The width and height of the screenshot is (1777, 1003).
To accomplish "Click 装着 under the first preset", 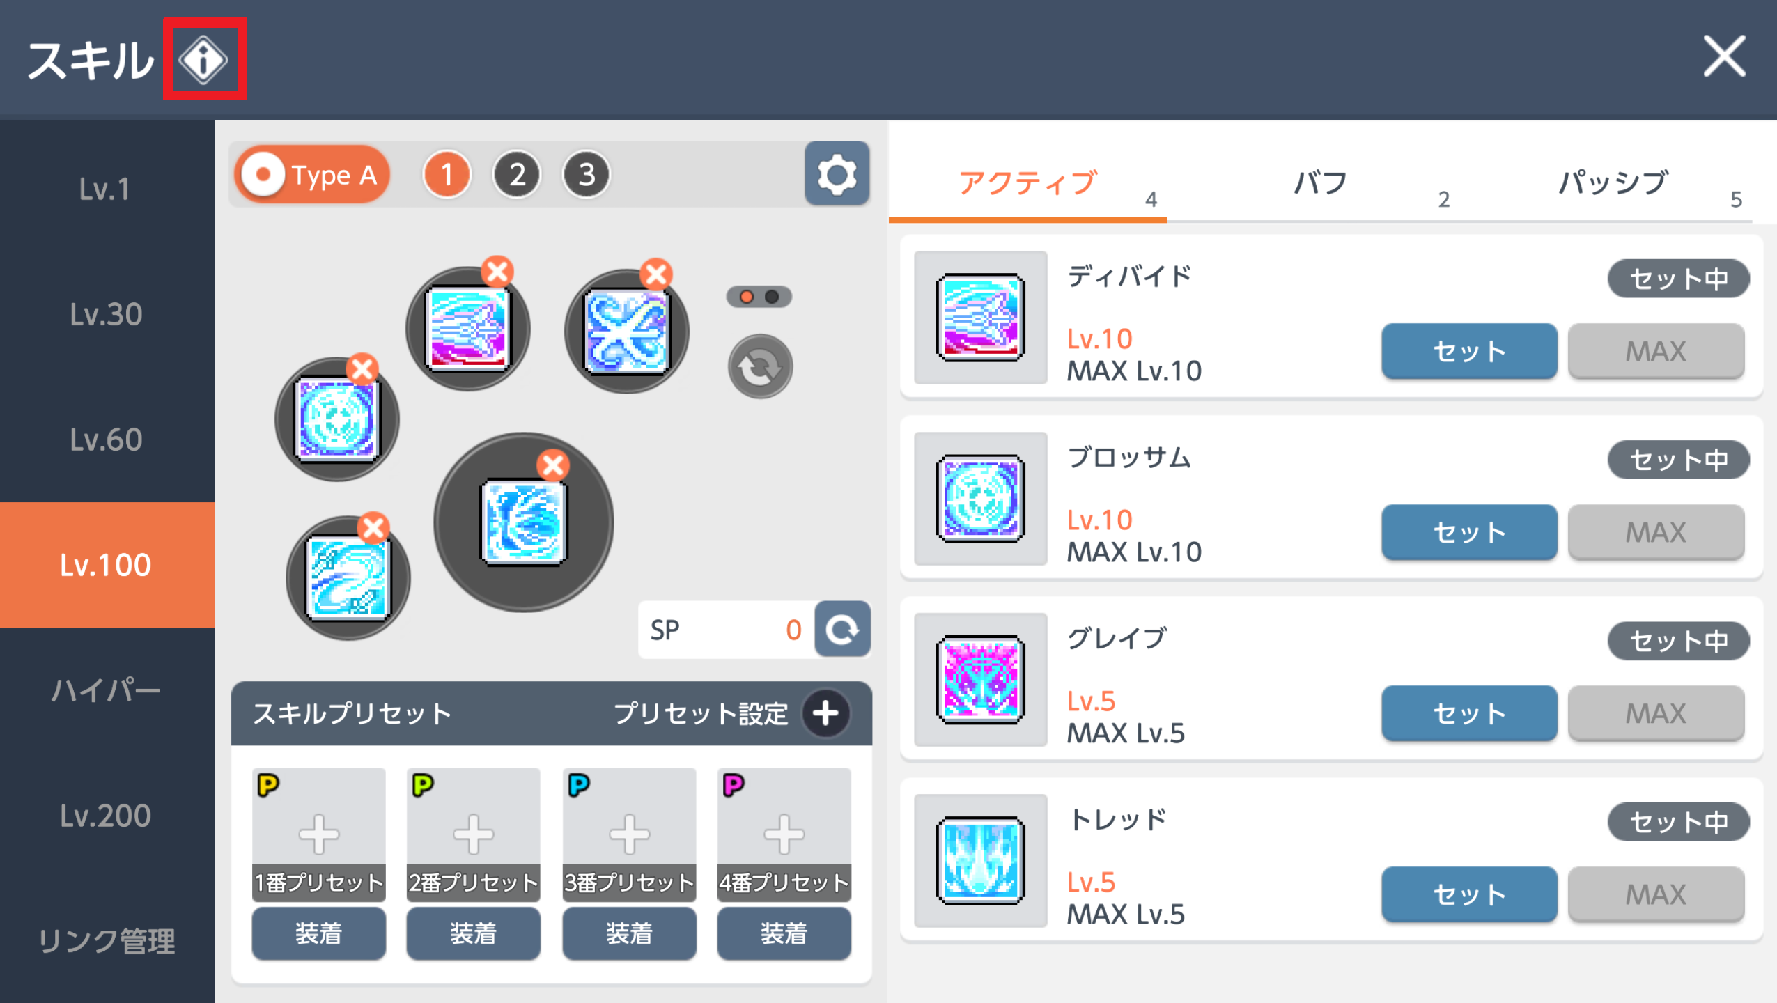I will [318, 933].
